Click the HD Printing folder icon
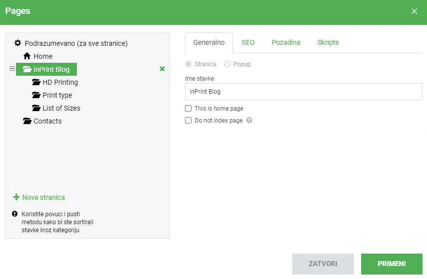Viewport: 427px width, 279px height. point(36,82)
